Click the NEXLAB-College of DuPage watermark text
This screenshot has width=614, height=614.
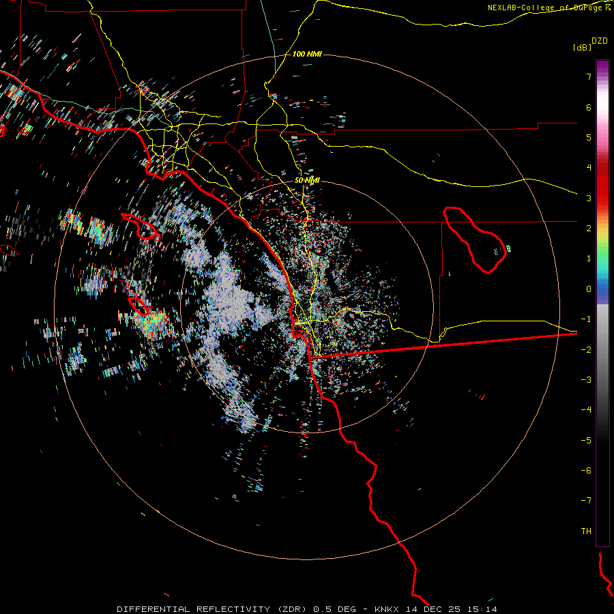coord(549,8)
